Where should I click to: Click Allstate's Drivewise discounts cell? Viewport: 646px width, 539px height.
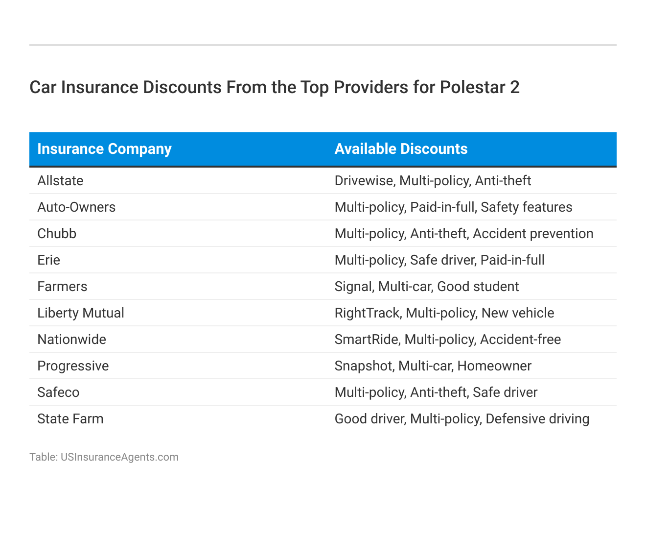[433, 181]
